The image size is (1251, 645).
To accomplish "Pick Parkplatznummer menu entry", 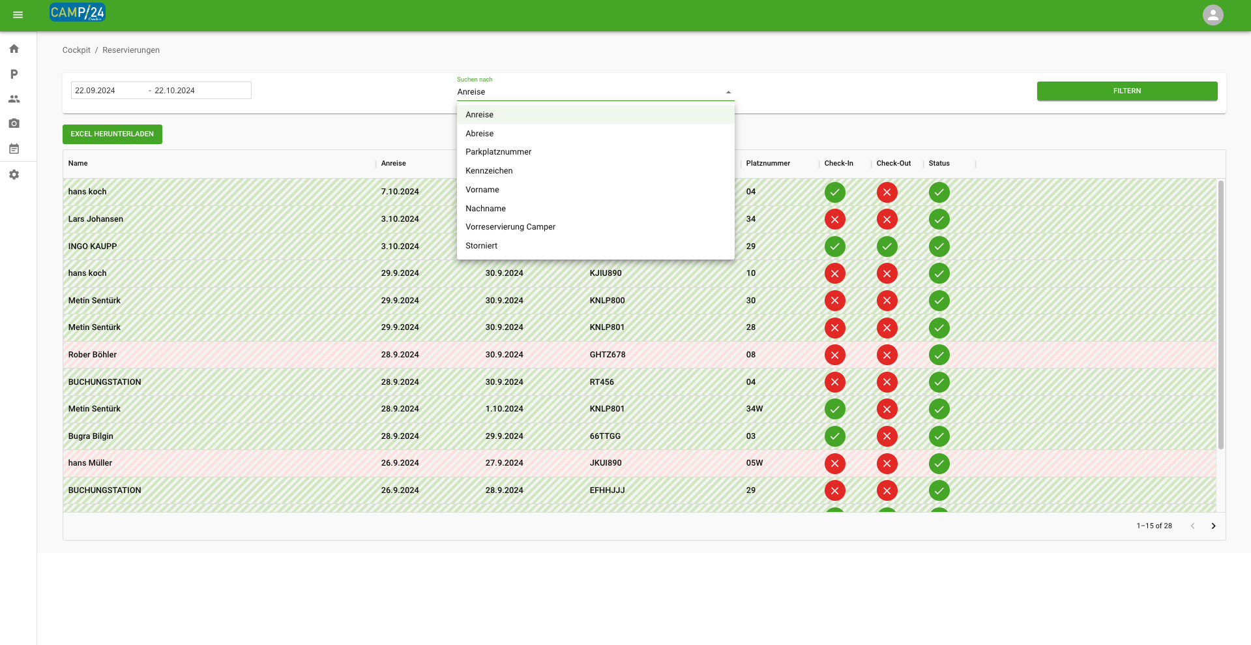I will pyautogui.click(x=498, y=152).
